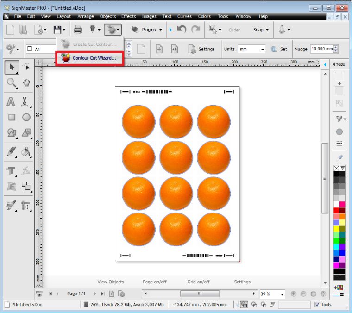Image resolution: width=352 pixels, height=313 pixels.
Task: Select the Ellipse shape tool
Action: pos(26,117)
